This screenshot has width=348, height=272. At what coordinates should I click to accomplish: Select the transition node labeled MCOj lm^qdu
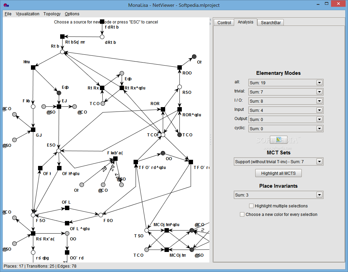[167, 231]
